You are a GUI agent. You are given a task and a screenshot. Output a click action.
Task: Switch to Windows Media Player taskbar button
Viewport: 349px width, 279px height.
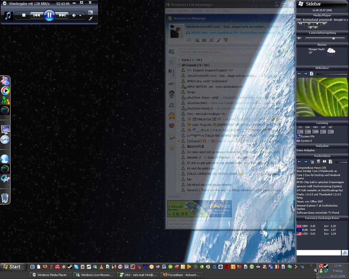click(x=51, y=275)
